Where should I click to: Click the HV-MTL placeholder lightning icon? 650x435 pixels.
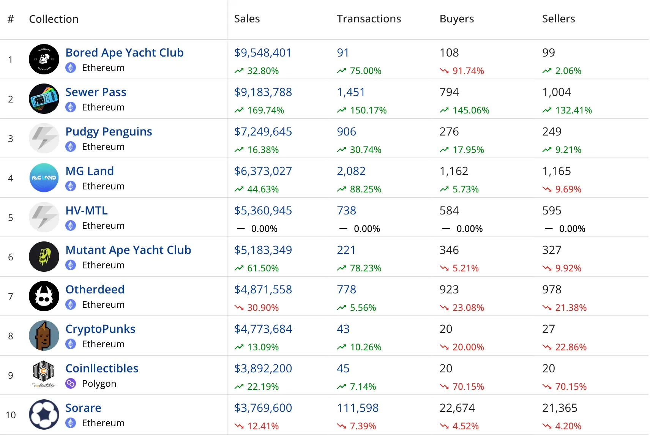pyautogui.click(x=44, y=217)
